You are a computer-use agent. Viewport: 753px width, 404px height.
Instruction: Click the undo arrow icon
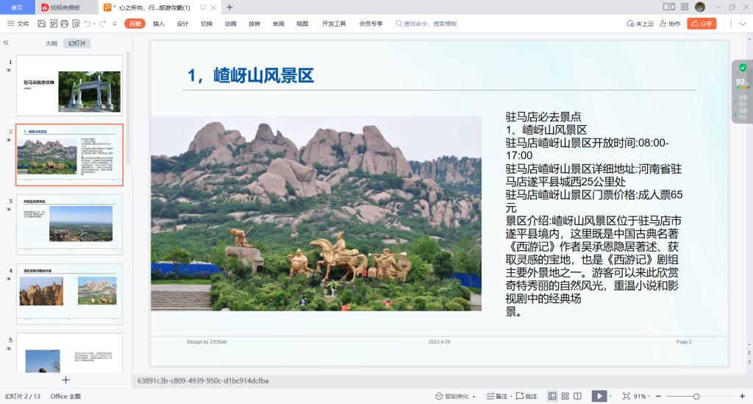(x=87, y=24)
